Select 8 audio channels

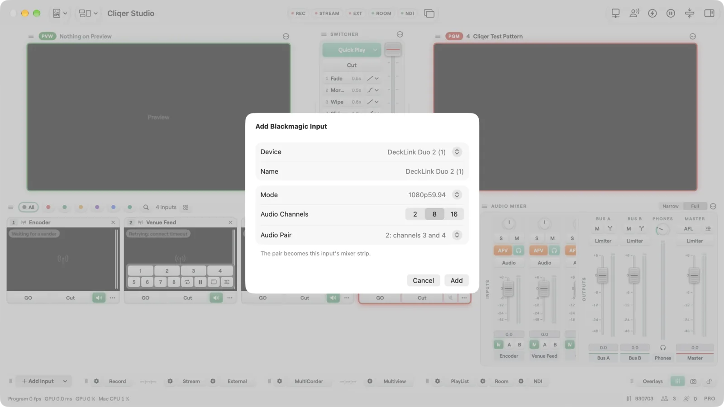[434, 214]
